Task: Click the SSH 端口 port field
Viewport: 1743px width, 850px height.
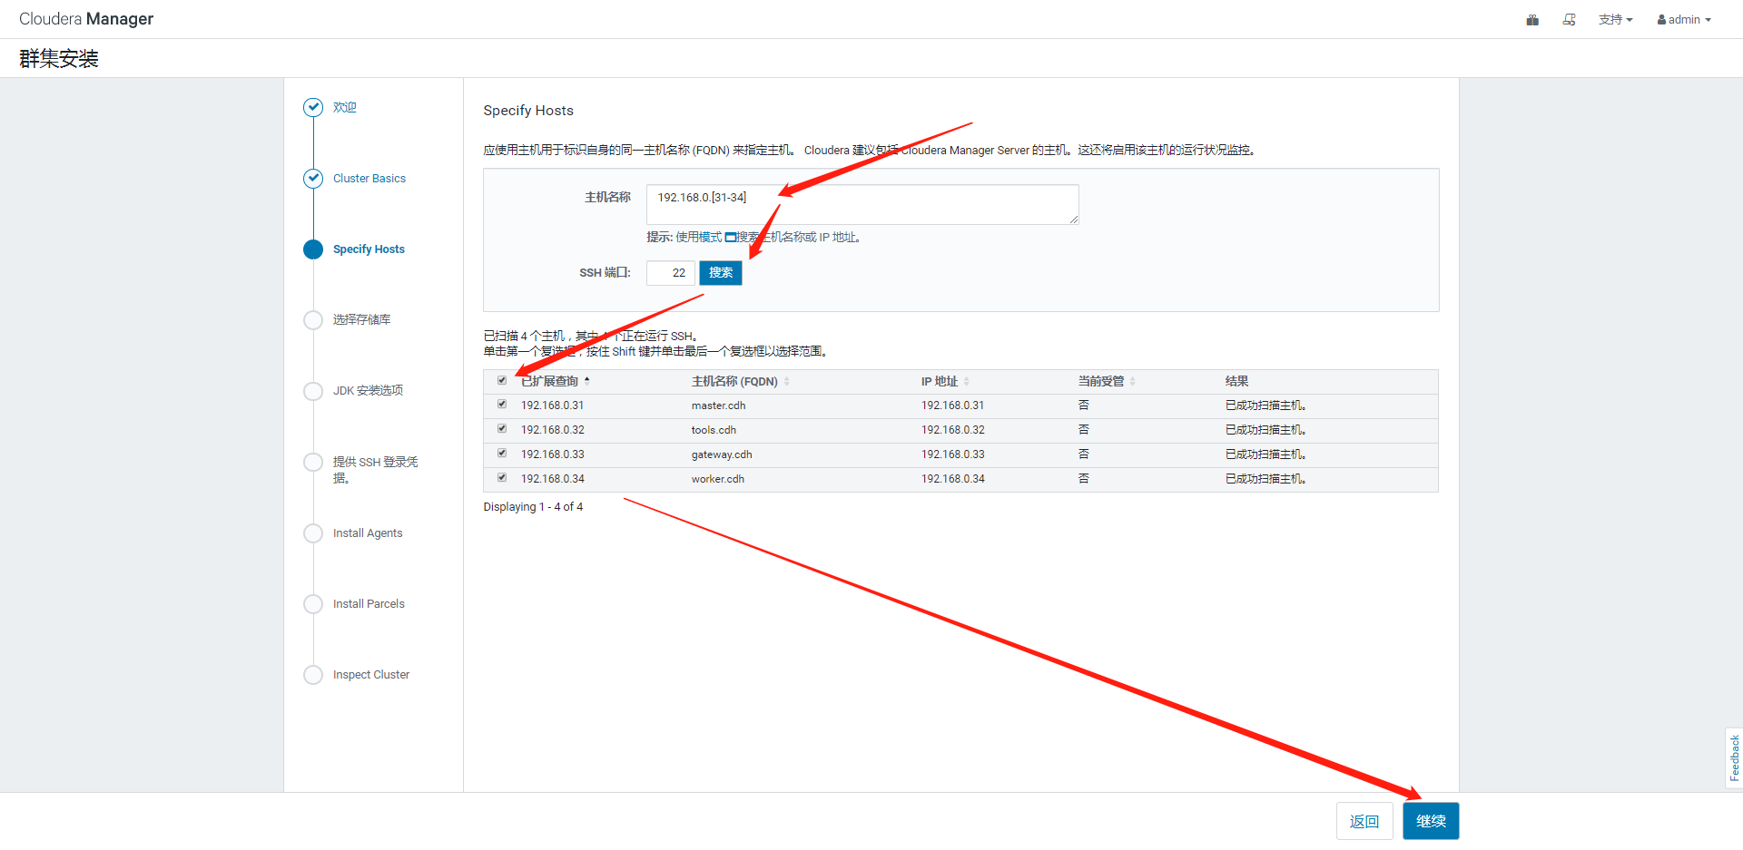Action: pos(671,273)
